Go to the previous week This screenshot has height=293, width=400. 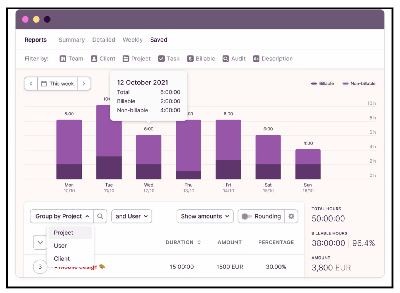coord(31,83)
